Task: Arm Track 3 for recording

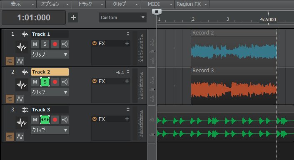Action: pyautogui.click(x=55, y=120)
